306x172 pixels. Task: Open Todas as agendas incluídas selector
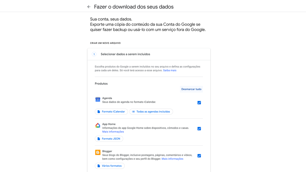pos(151,112)
